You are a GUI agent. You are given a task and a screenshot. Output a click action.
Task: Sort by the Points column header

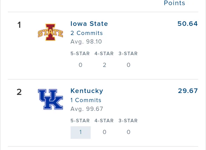coord(174,3)
